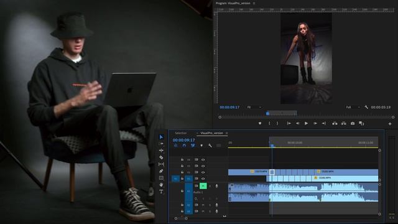This screenshot has height=224, width=398.
Task: Click the Extract button
Action: 344,123
